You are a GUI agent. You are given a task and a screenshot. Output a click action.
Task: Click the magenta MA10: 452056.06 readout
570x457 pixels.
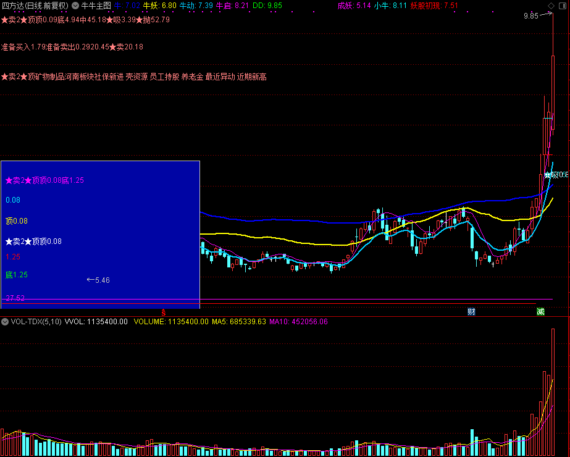point(298,321)
